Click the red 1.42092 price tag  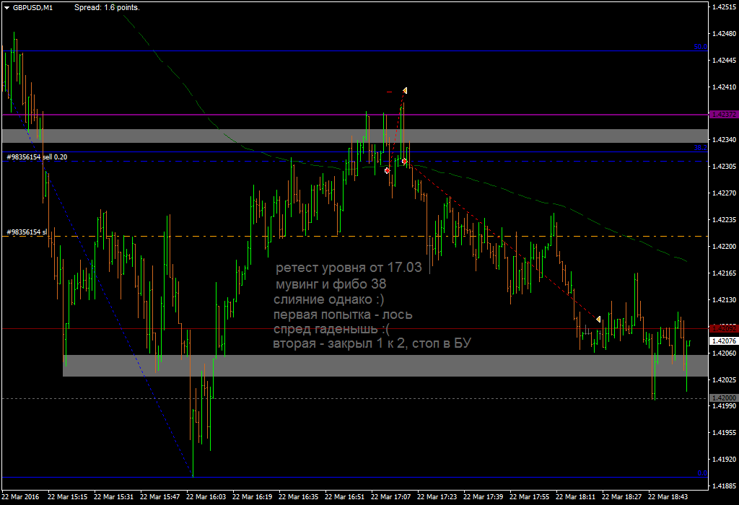point(723,328)
